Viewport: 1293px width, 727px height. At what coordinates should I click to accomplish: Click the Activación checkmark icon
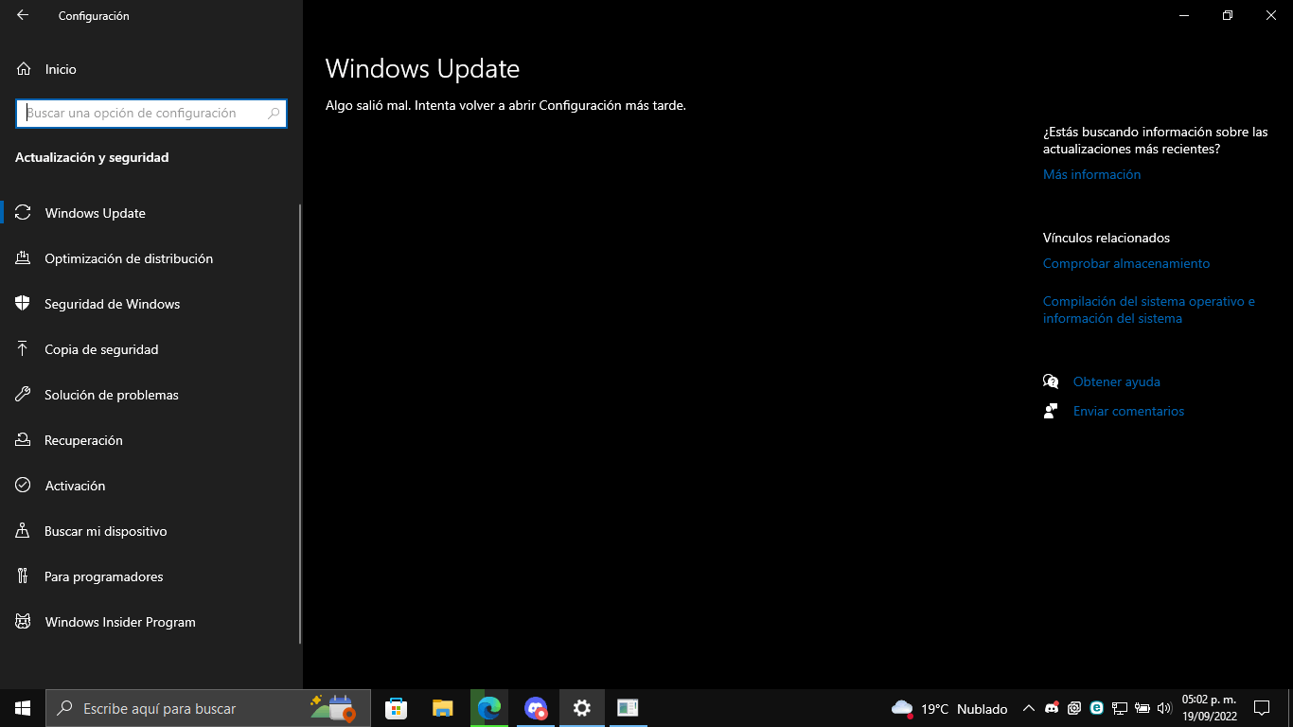(24, 486)
